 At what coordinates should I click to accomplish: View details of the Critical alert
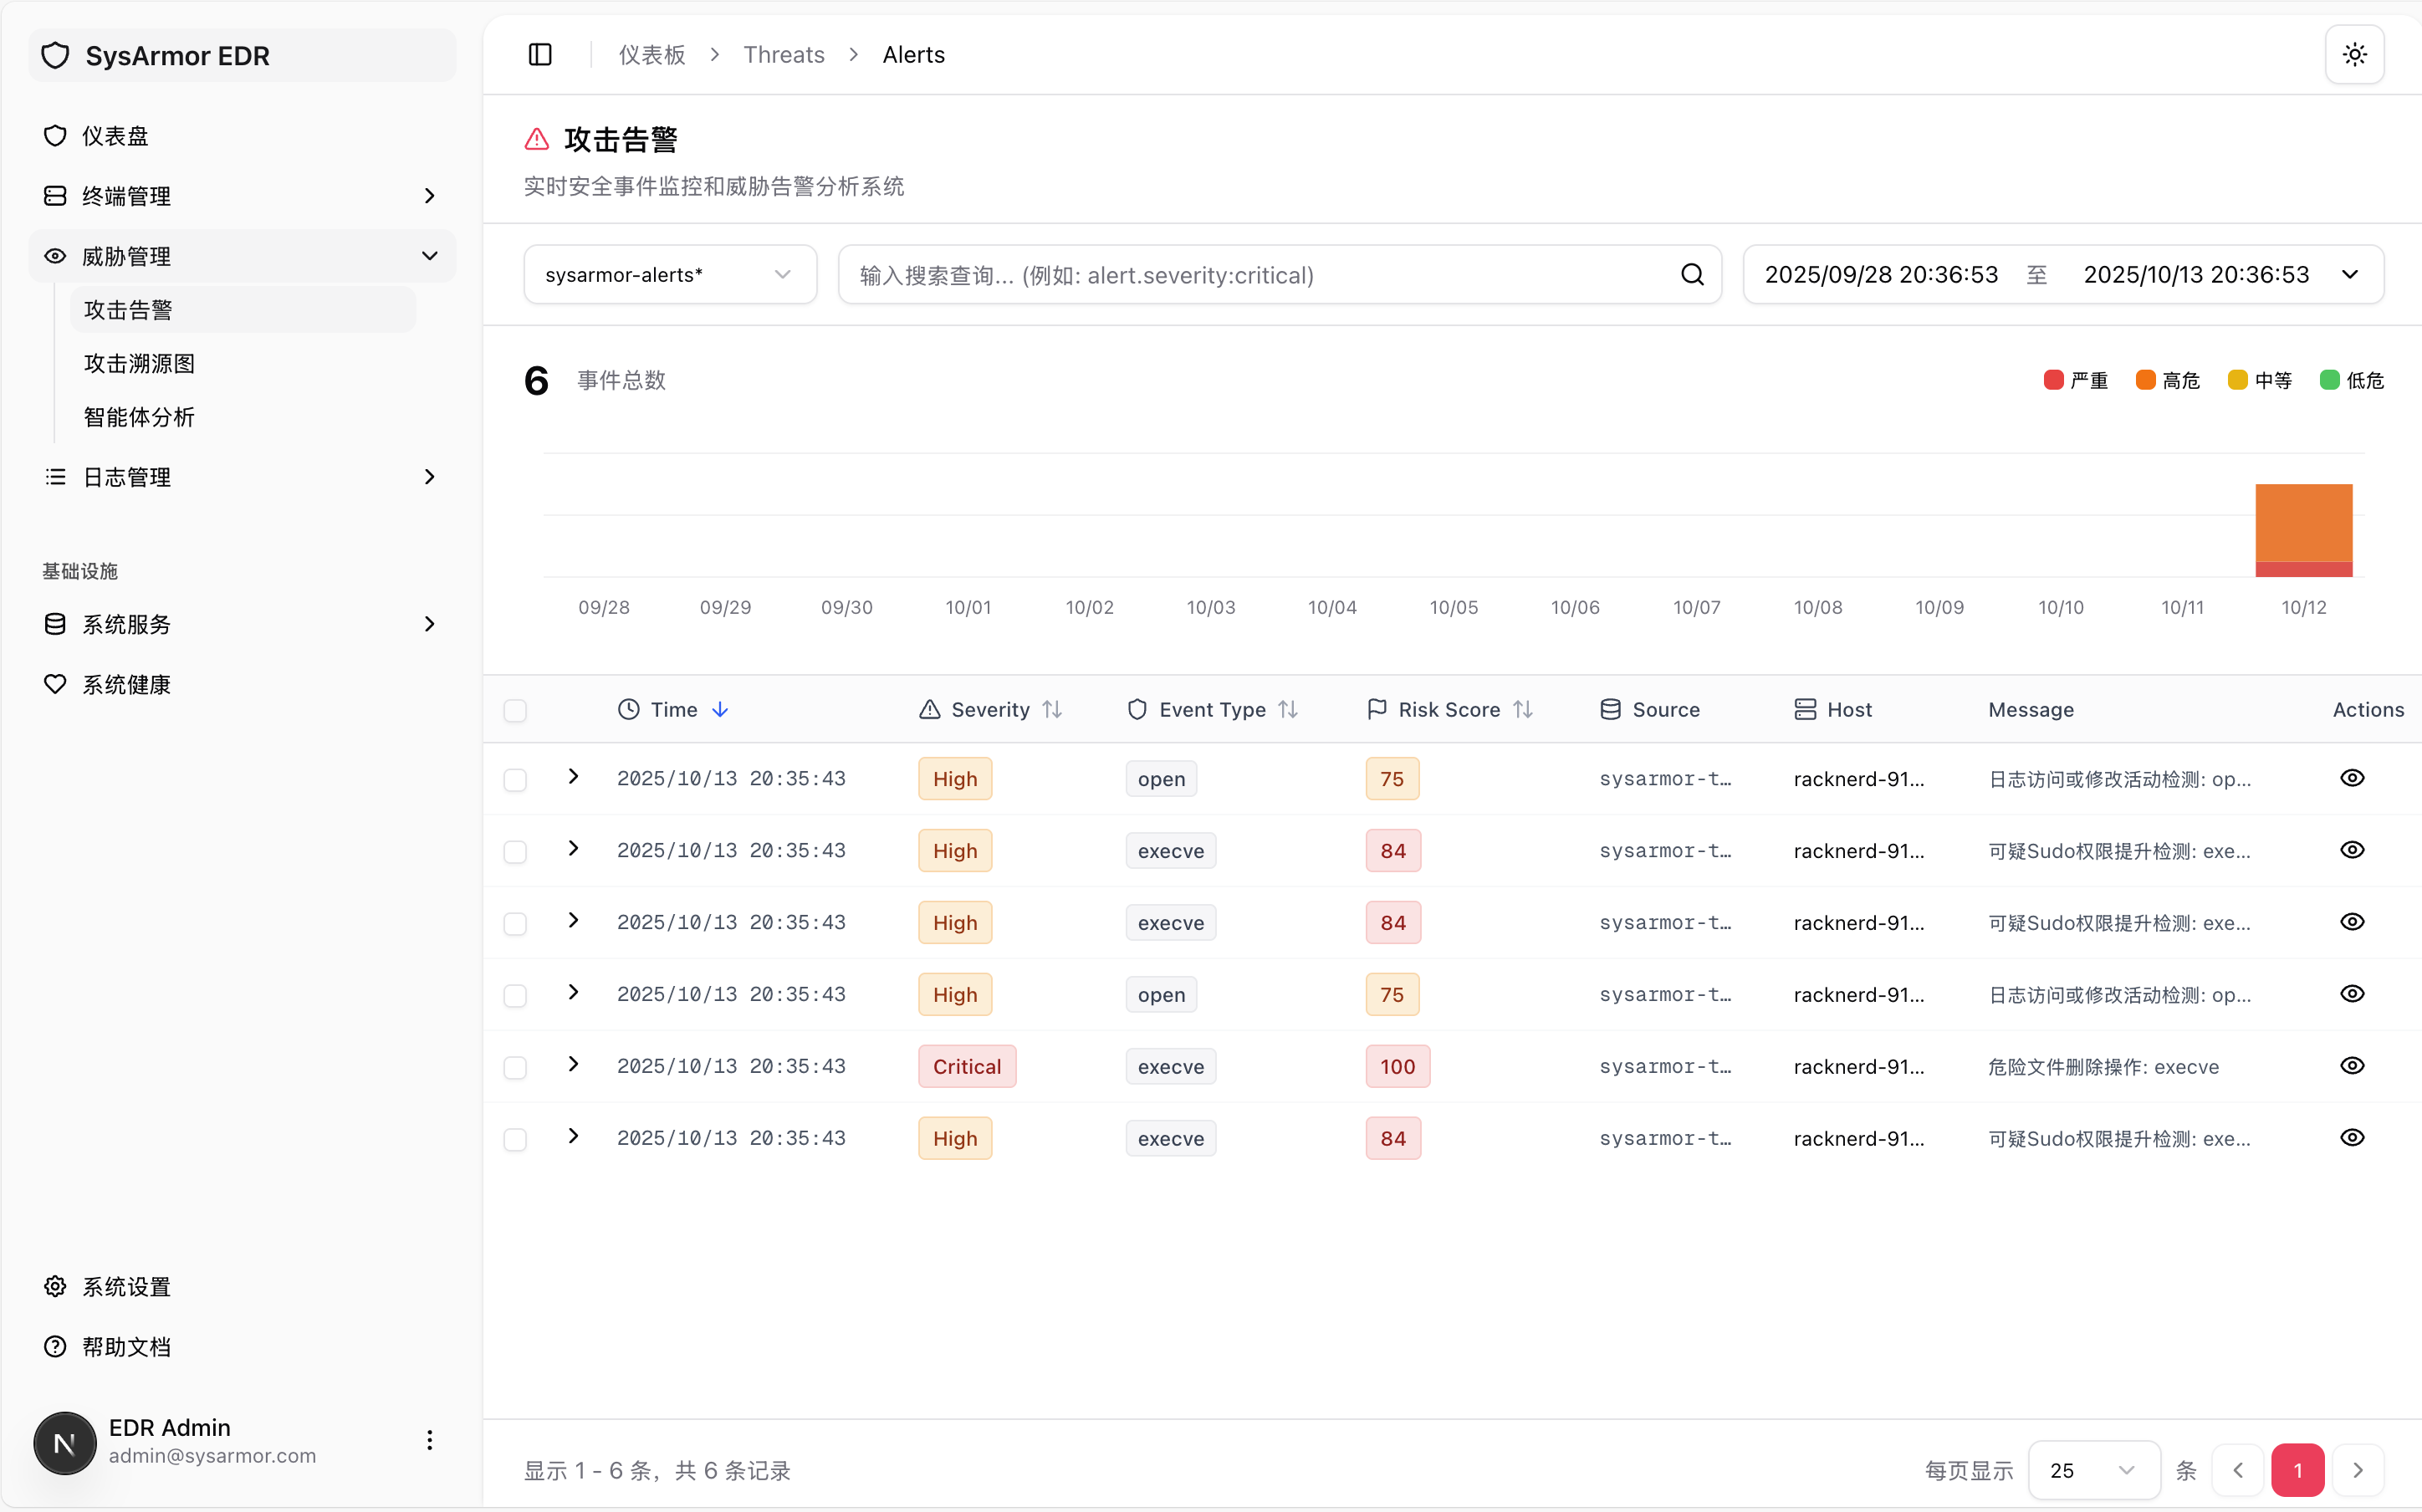click(2352, 1066)
